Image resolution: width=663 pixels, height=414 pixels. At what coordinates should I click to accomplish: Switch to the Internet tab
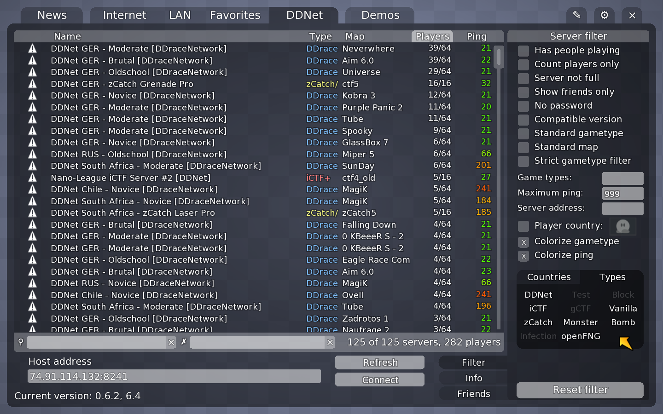point(125,15)
